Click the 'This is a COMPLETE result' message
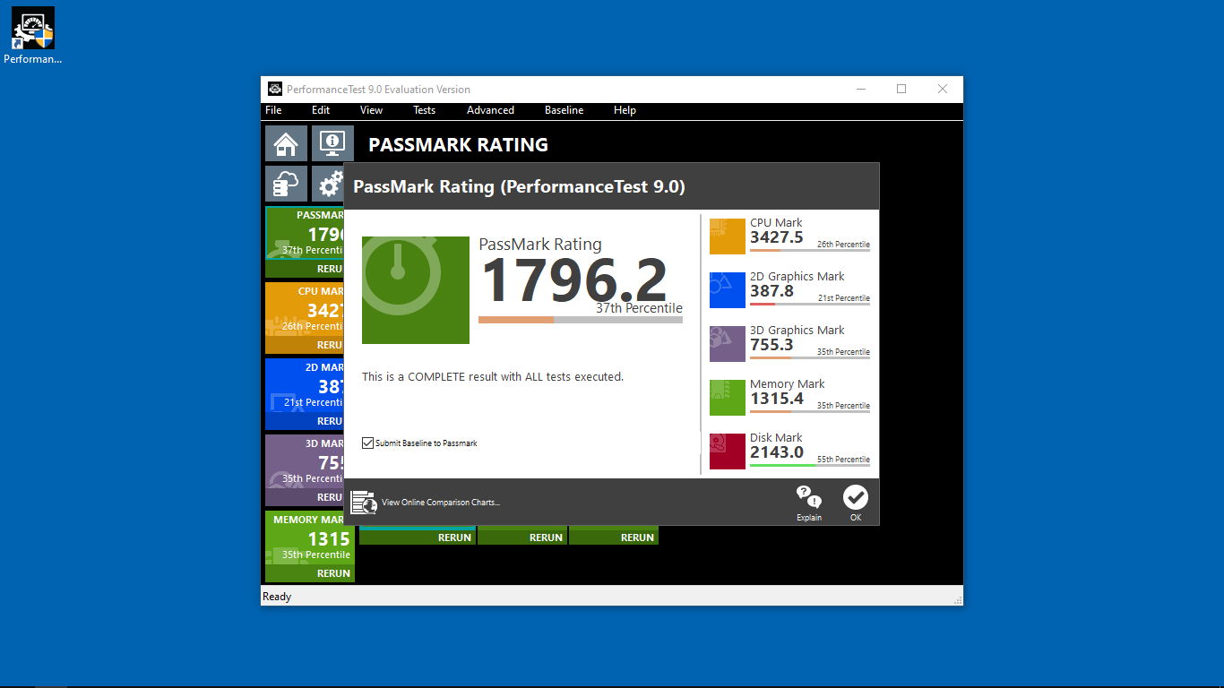 (493, 377)
